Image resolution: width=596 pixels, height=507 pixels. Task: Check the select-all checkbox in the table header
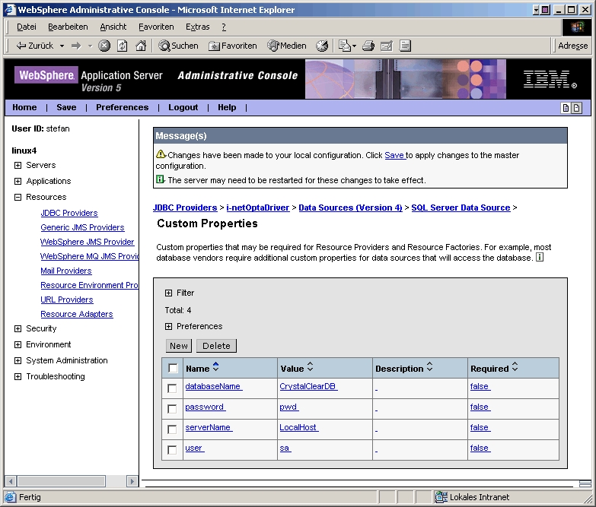173,368
